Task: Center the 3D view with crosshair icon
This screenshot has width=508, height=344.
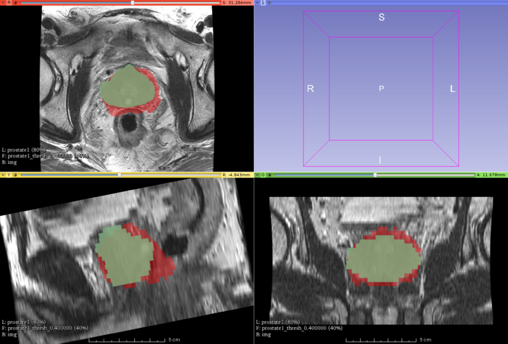Action: [x=269, y=3]
